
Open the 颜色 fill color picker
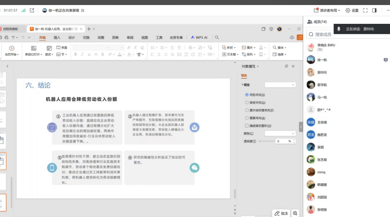tap(280, 134)
